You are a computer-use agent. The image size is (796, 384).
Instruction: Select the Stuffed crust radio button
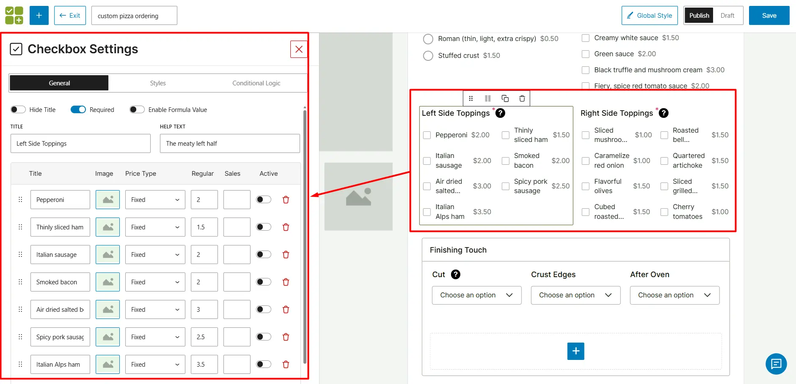point(428,55)
